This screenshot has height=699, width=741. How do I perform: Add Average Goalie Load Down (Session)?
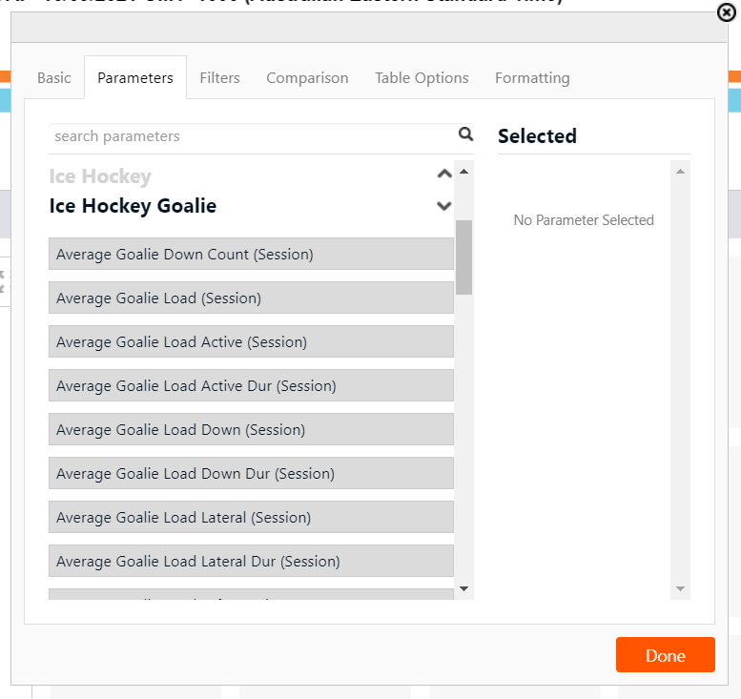click(x=251, y=430)
